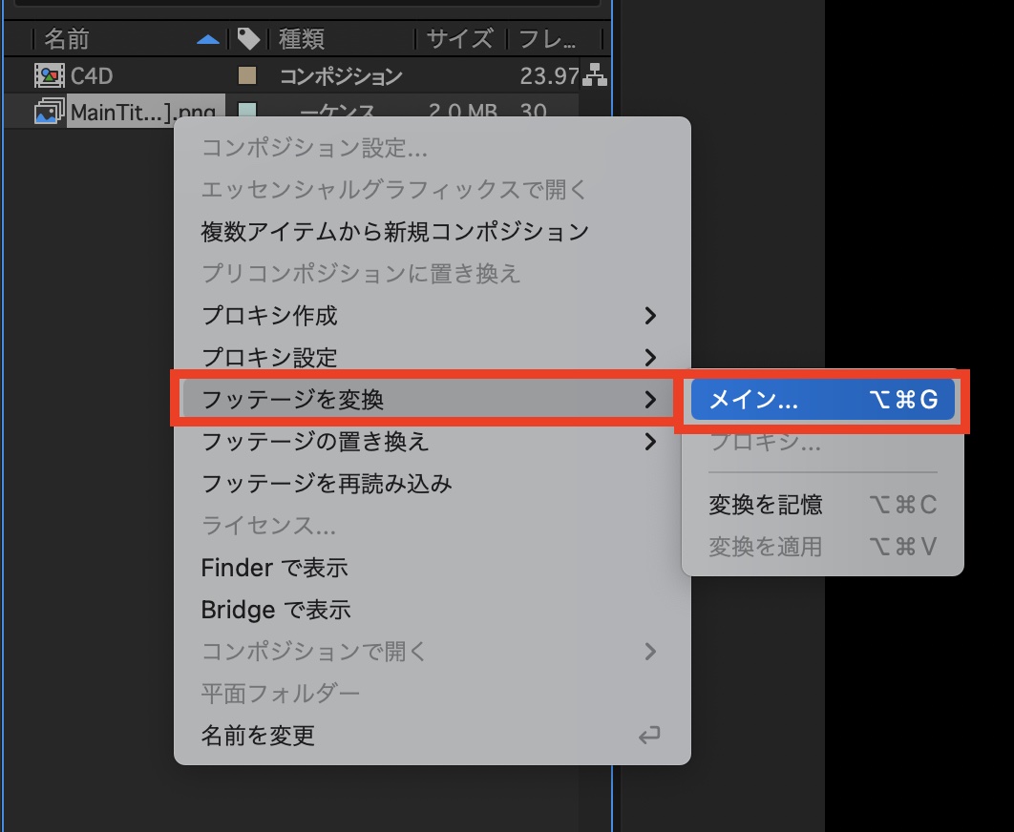
Task: Expand the フッテージの置き換え submenu arrow
Action: click(650, 442)
